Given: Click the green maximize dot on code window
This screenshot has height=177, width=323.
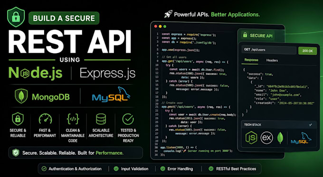Looking at the screenshot, I should (x=165, y=27).
